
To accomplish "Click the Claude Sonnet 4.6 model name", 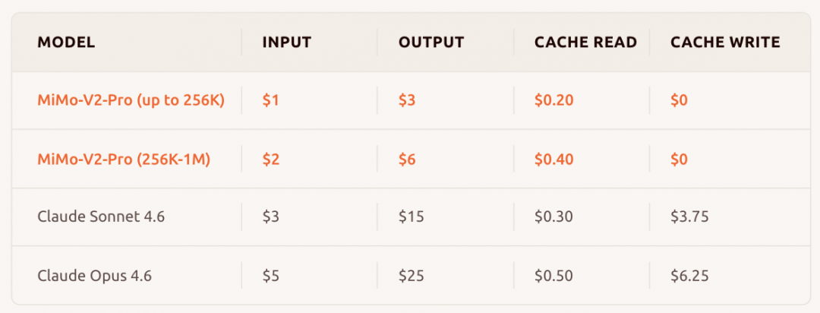I will (101, 217).
